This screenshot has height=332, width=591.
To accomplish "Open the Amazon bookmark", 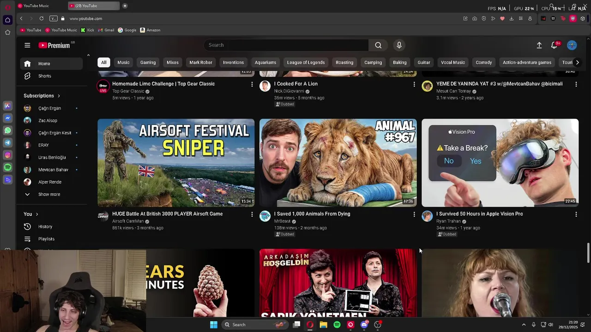I will pyautogui.click(x=150, y=30).
